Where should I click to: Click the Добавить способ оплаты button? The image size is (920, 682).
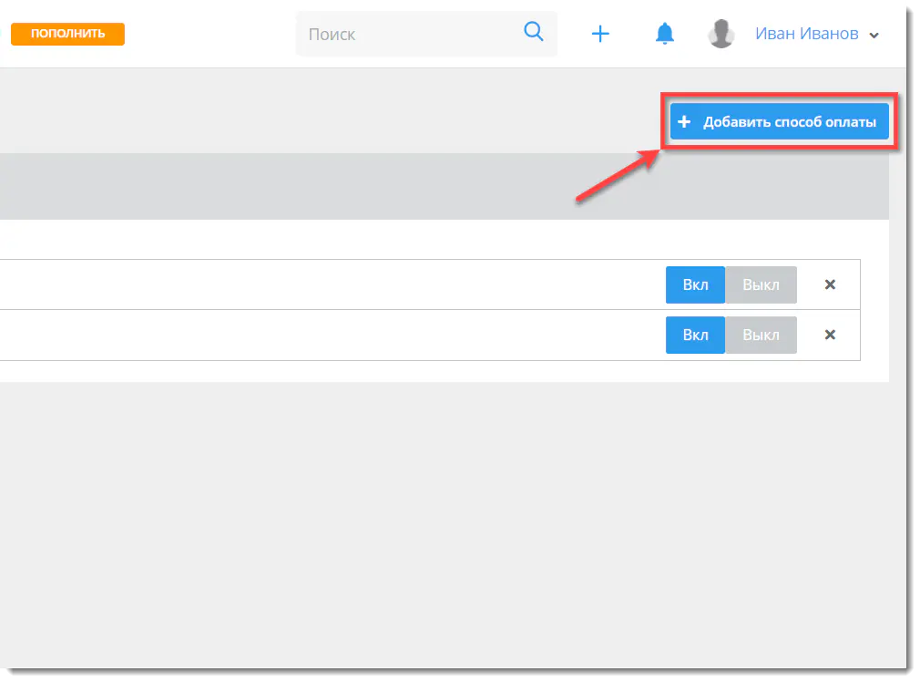[x=780, y=122]
